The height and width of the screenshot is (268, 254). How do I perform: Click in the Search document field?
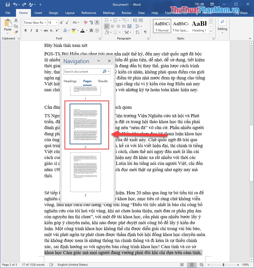[83, 72]
